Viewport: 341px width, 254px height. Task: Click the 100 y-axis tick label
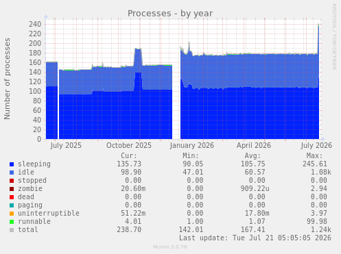pyautogui.click(x=35, y=91)
